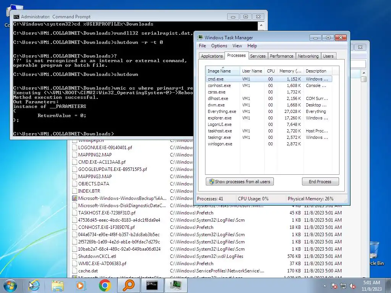Open the Options menu in Task Manager
This screenshot has width=391, height=293.
219,46
